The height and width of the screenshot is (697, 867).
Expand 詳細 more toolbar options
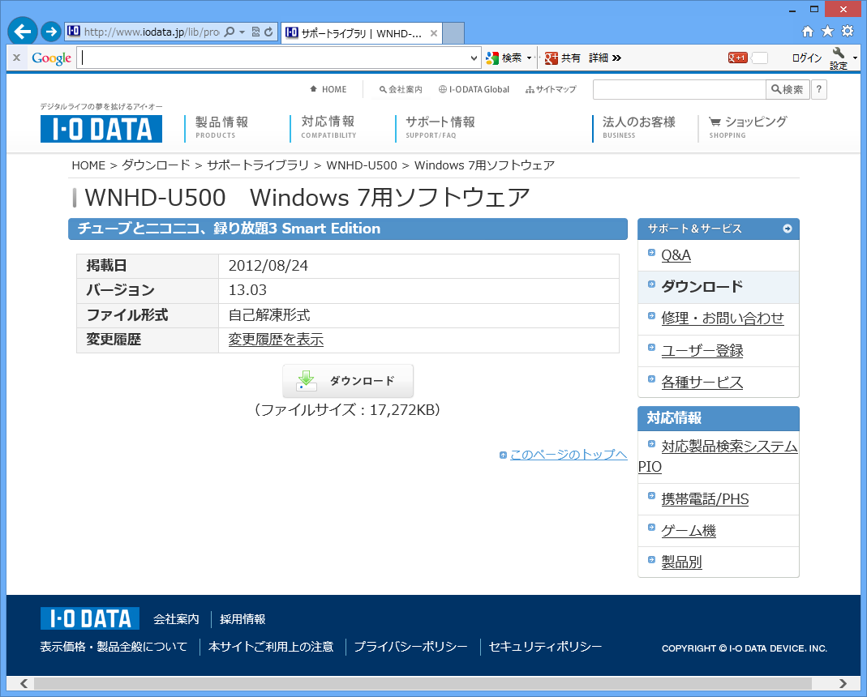[605, 58]
